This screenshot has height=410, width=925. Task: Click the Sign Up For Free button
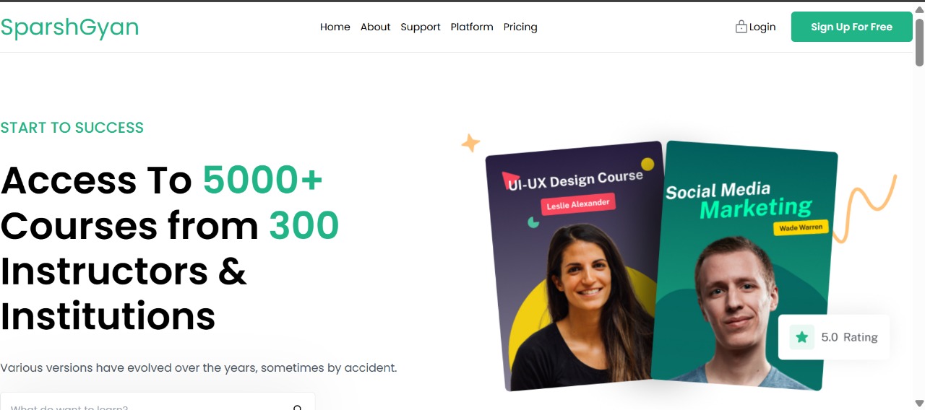pos(851,27)
